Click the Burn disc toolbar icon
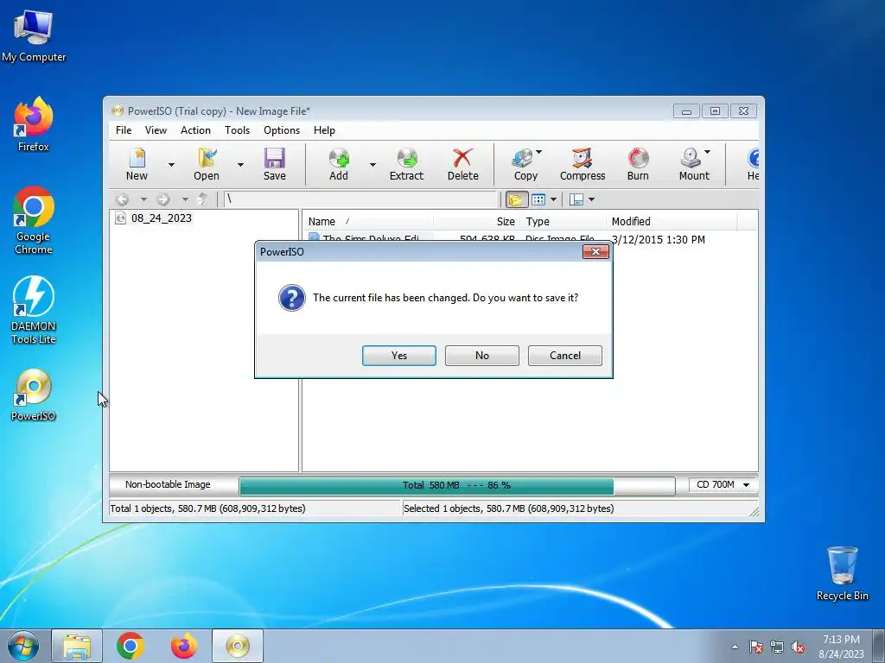The height and width of the screenshot is (663, 885). (x=638, y=159)
